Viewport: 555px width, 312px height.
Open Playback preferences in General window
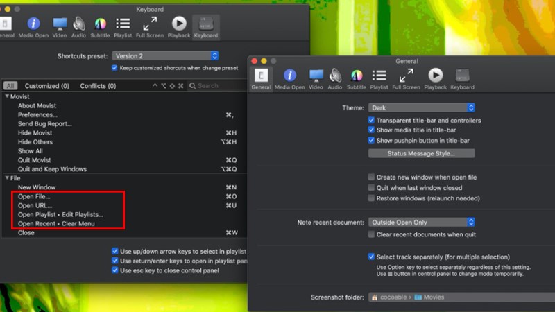[x=435, y=78]
